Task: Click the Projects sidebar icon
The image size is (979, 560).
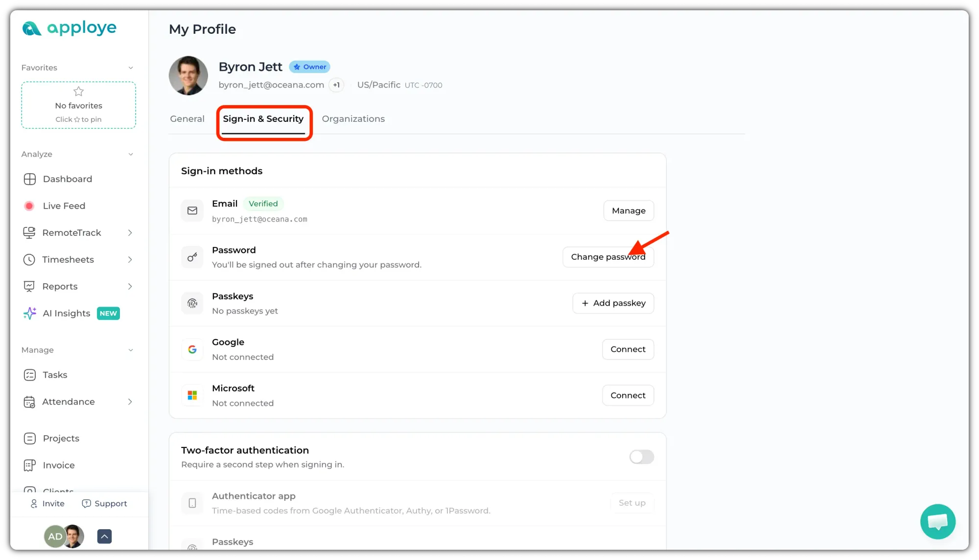Action: (x=30, y=438)
